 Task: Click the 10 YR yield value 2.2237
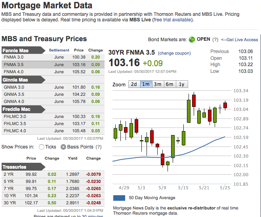(x=72, y=196)
